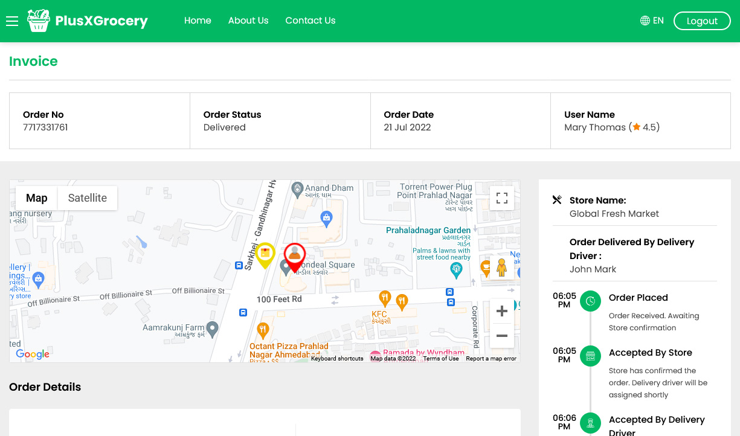Viewport: 740px width, 436px height.
Task: Open the Contact Us page
Action: pos(310,21)
